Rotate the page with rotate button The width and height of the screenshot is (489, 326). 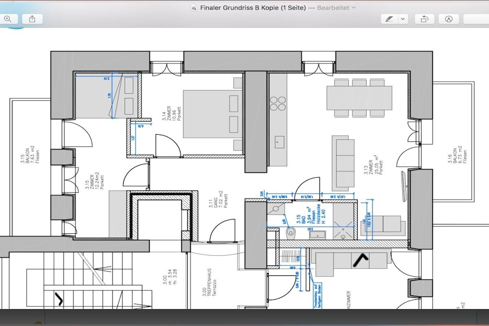pyautogui.click(x=424, y=19)
